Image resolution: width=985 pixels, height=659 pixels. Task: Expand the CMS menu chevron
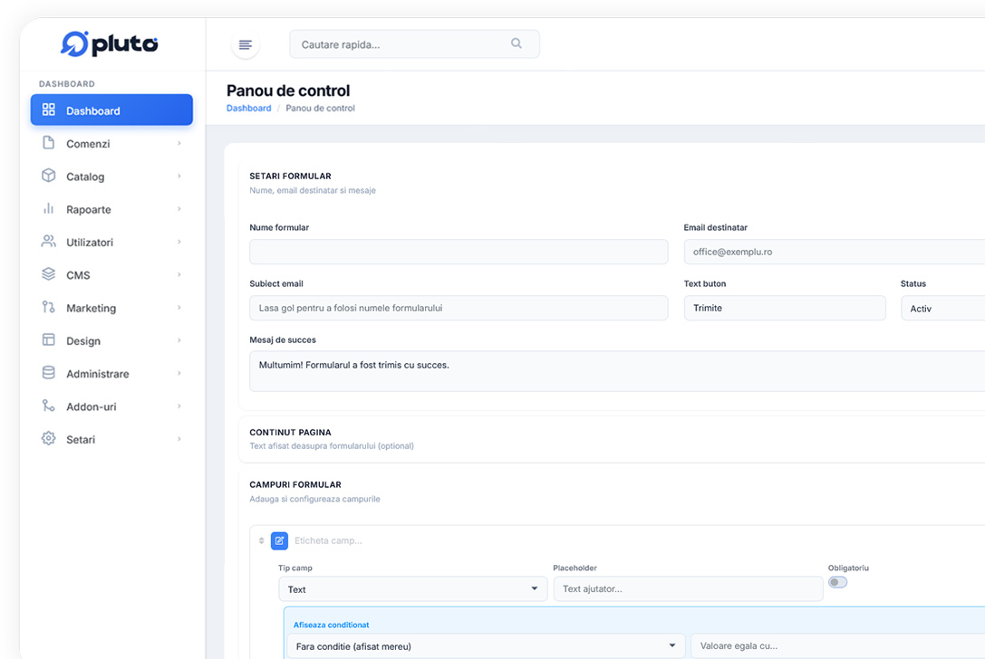click(x=179, y=274)
